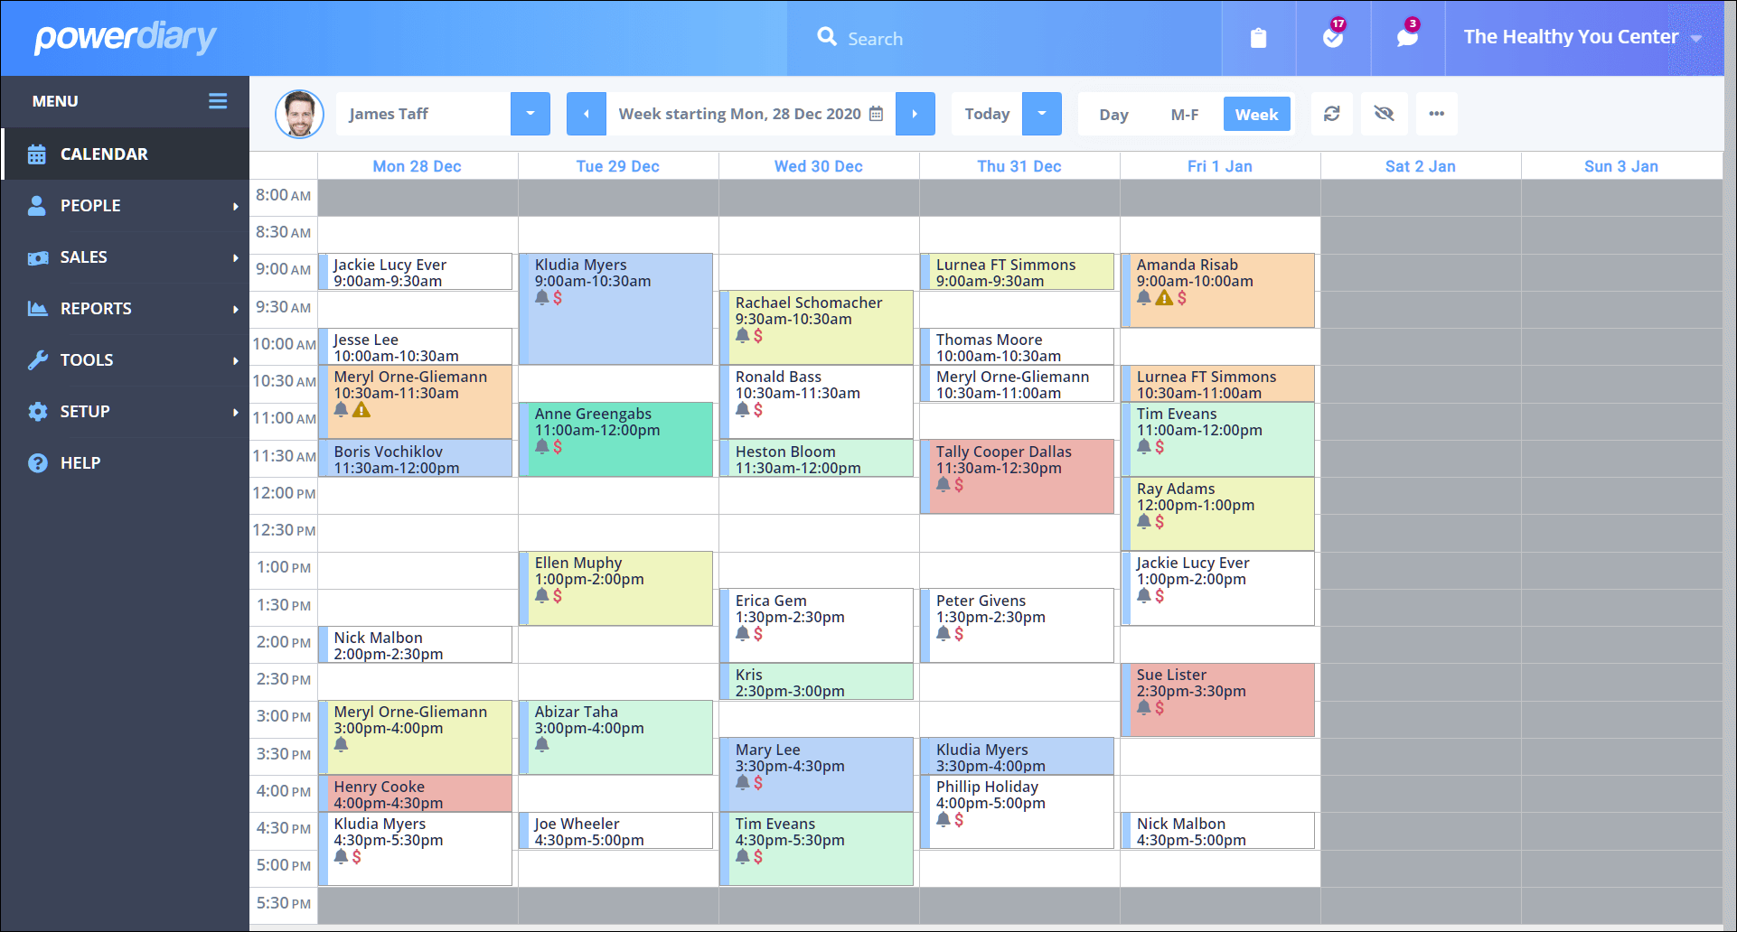The height and width of the screenshot is (932, 1737).
Task: Expand the TOOLS menu
Action: coord(126,360)
